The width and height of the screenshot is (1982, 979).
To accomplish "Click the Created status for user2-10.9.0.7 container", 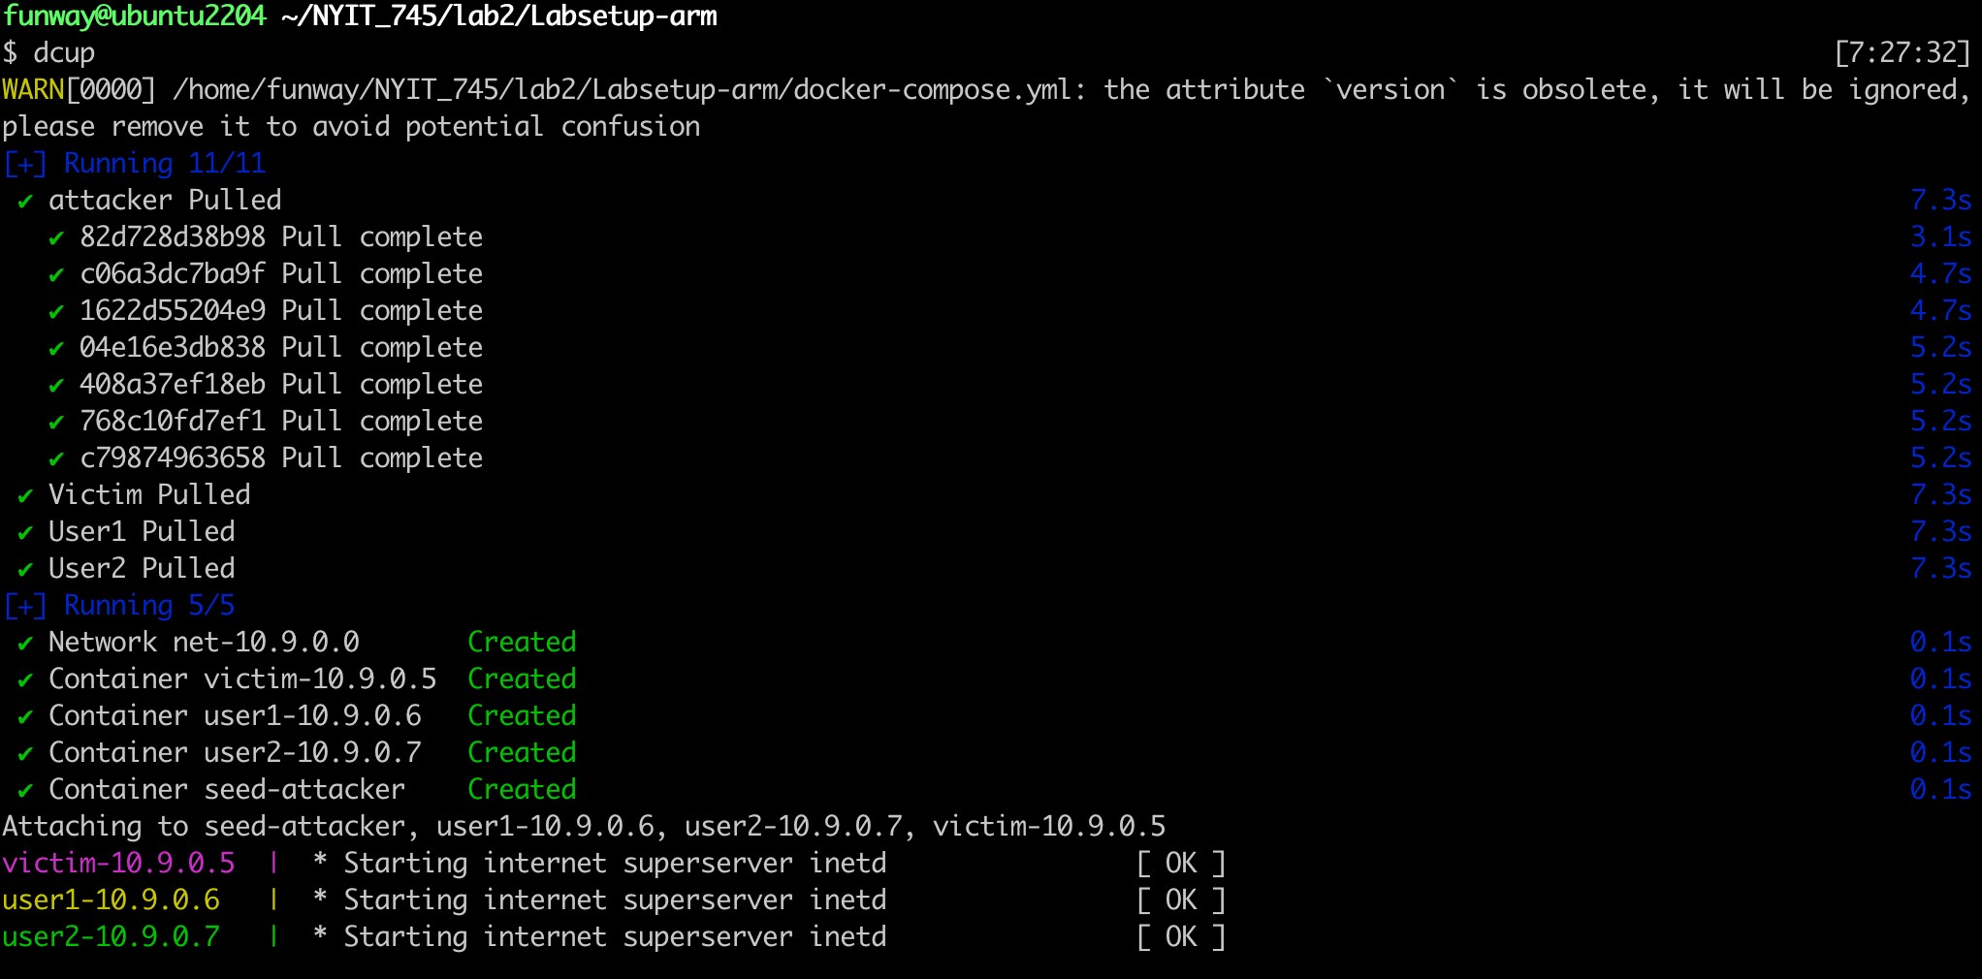I will [x=522, y=752].
